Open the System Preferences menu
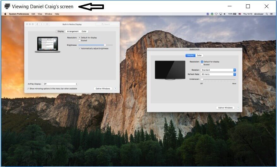Viewport: 277px width, 167px height. (19, 14)
